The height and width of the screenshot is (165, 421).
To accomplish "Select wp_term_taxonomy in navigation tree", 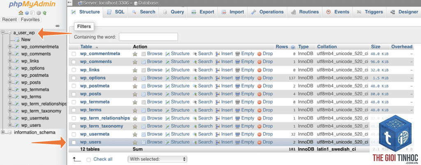I will 42,111.
